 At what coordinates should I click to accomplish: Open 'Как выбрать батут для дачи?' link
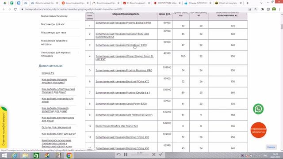[59, 134]
